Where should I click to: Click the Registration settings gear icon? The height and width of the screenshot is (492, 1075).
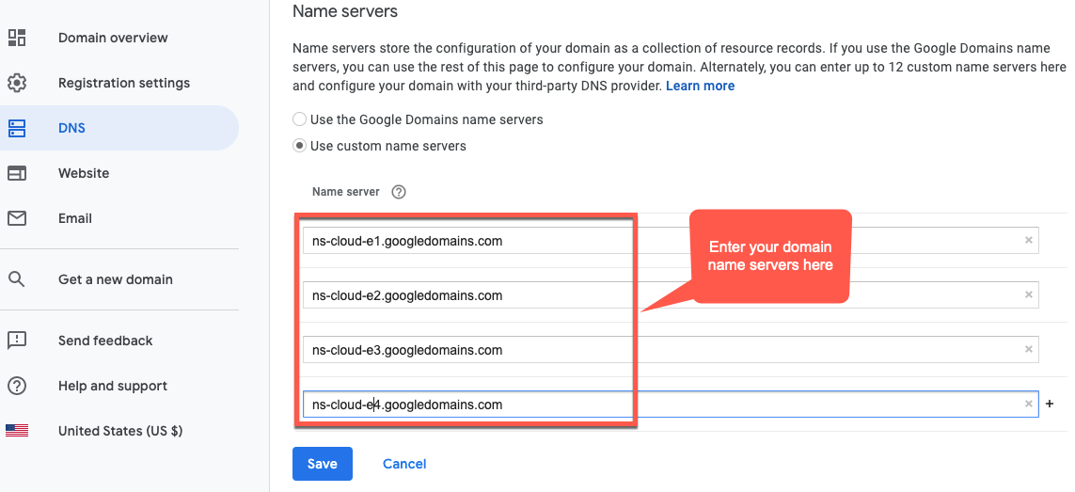point(17,83)
